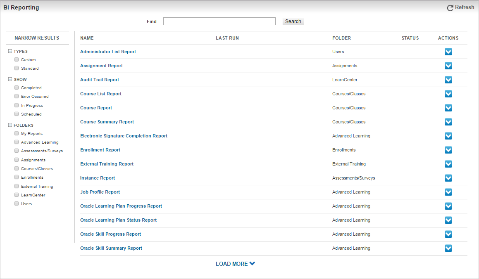
Task: Check the Advanced Learning folder filter
Action: 17,142
